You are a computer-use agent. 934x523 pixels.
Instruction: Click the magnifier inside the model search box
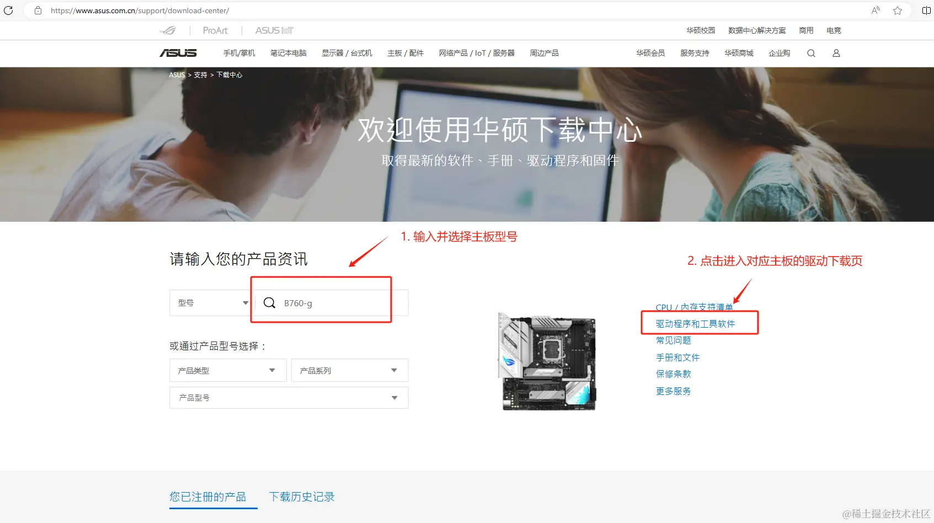(x=269, y=302)
